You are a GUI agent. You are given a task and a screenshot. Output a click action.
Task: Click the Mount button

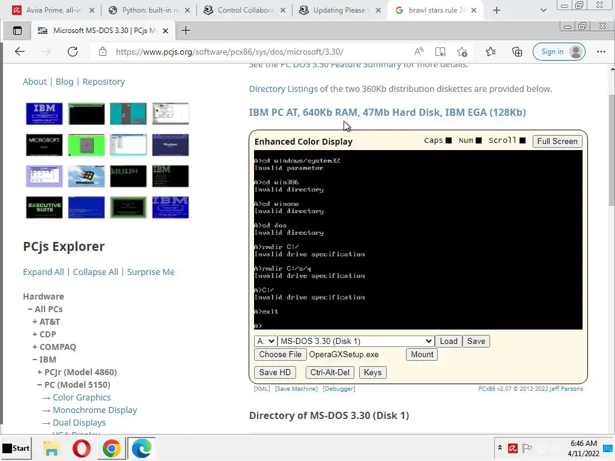(422, 354)
